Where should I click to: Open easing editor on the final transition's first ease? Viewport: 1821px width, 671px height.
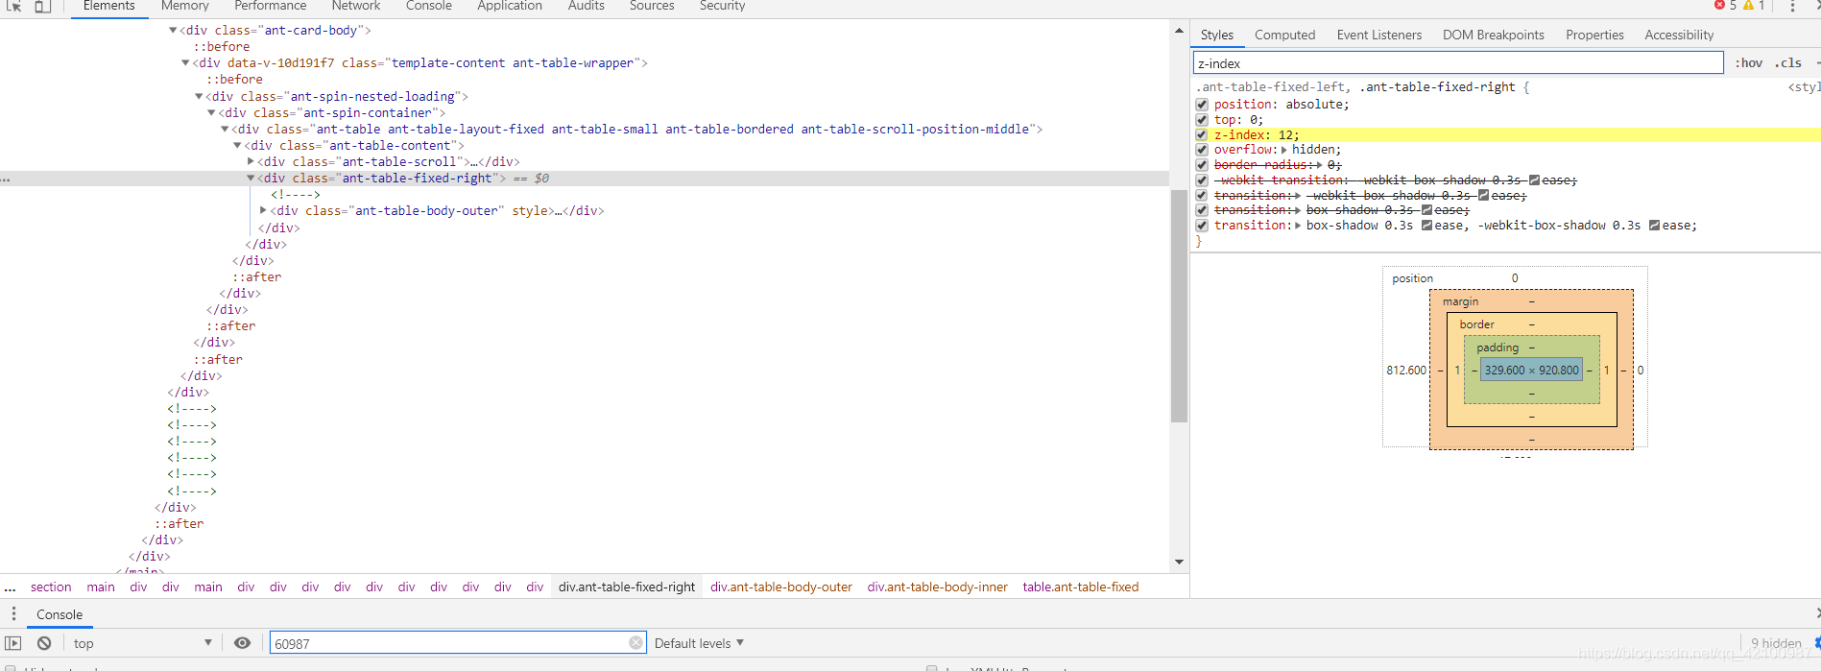pyautogui.click(x=1426, y=226)
